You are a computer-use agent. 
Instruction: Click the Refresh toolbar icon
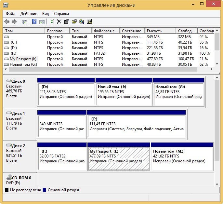52,22
